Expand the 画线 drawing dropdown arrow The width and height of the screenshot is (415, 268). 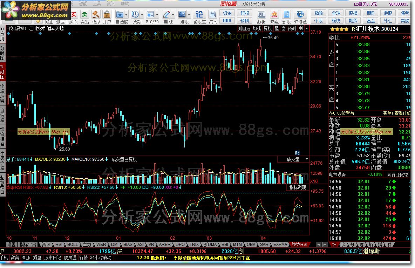tap(173, 15)
